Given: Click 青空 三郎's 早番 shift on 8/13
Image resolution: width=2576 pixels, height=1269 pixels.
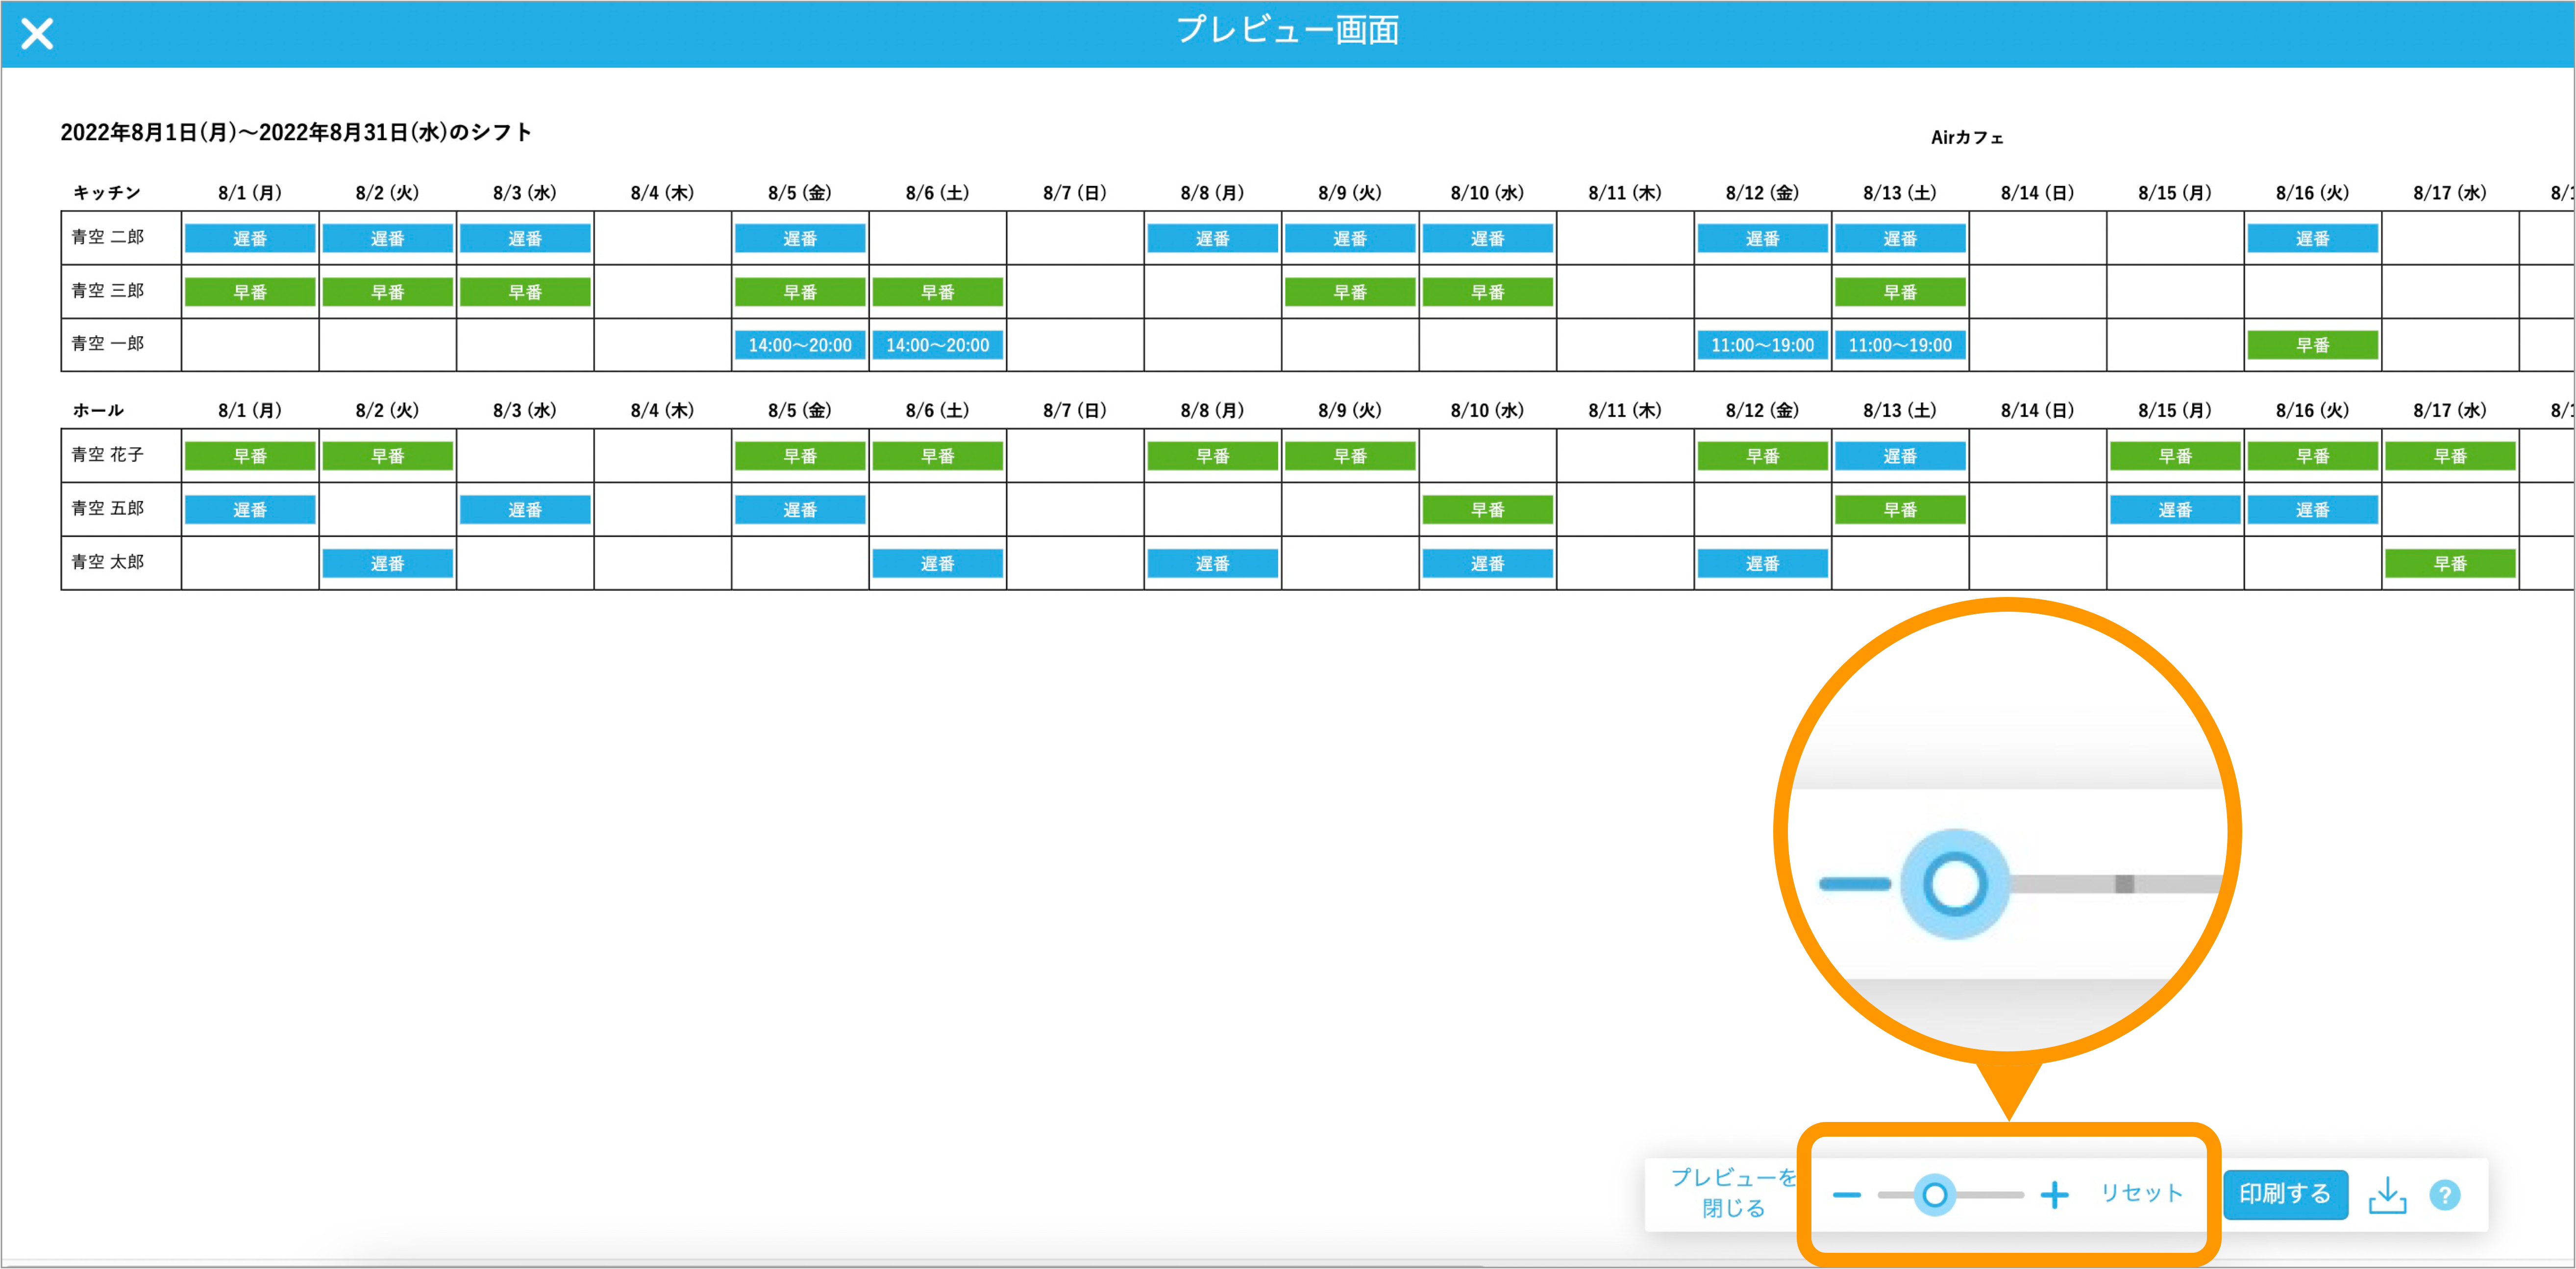Looking at the screenshot, I should coord(1900,292).
